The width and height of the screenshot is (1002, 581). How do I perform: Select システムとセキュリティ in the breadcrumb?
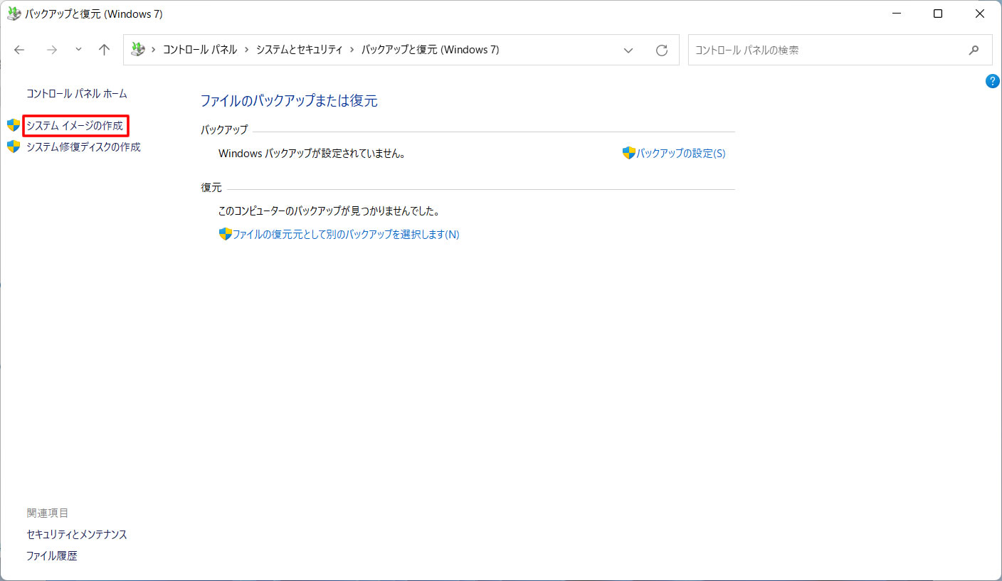299,50
